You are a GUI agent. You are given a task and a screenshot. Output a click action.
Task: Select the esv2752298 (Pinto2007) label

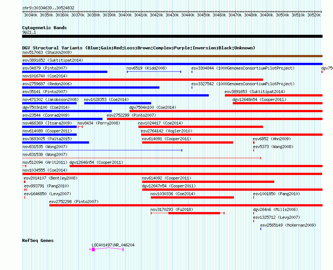[74, 202]
